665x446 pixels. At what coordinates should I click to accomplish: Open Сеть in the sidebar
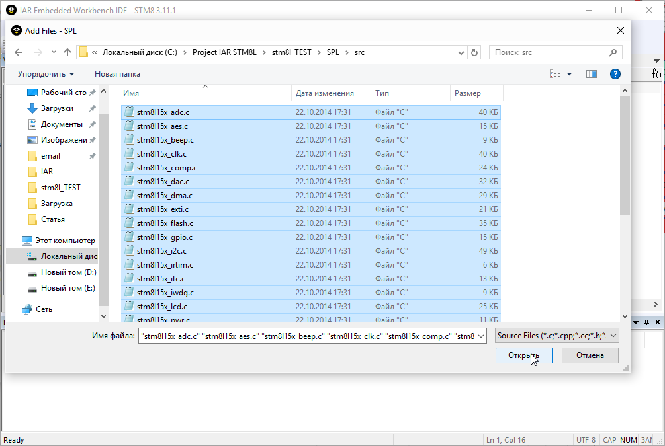coord(37,309)
